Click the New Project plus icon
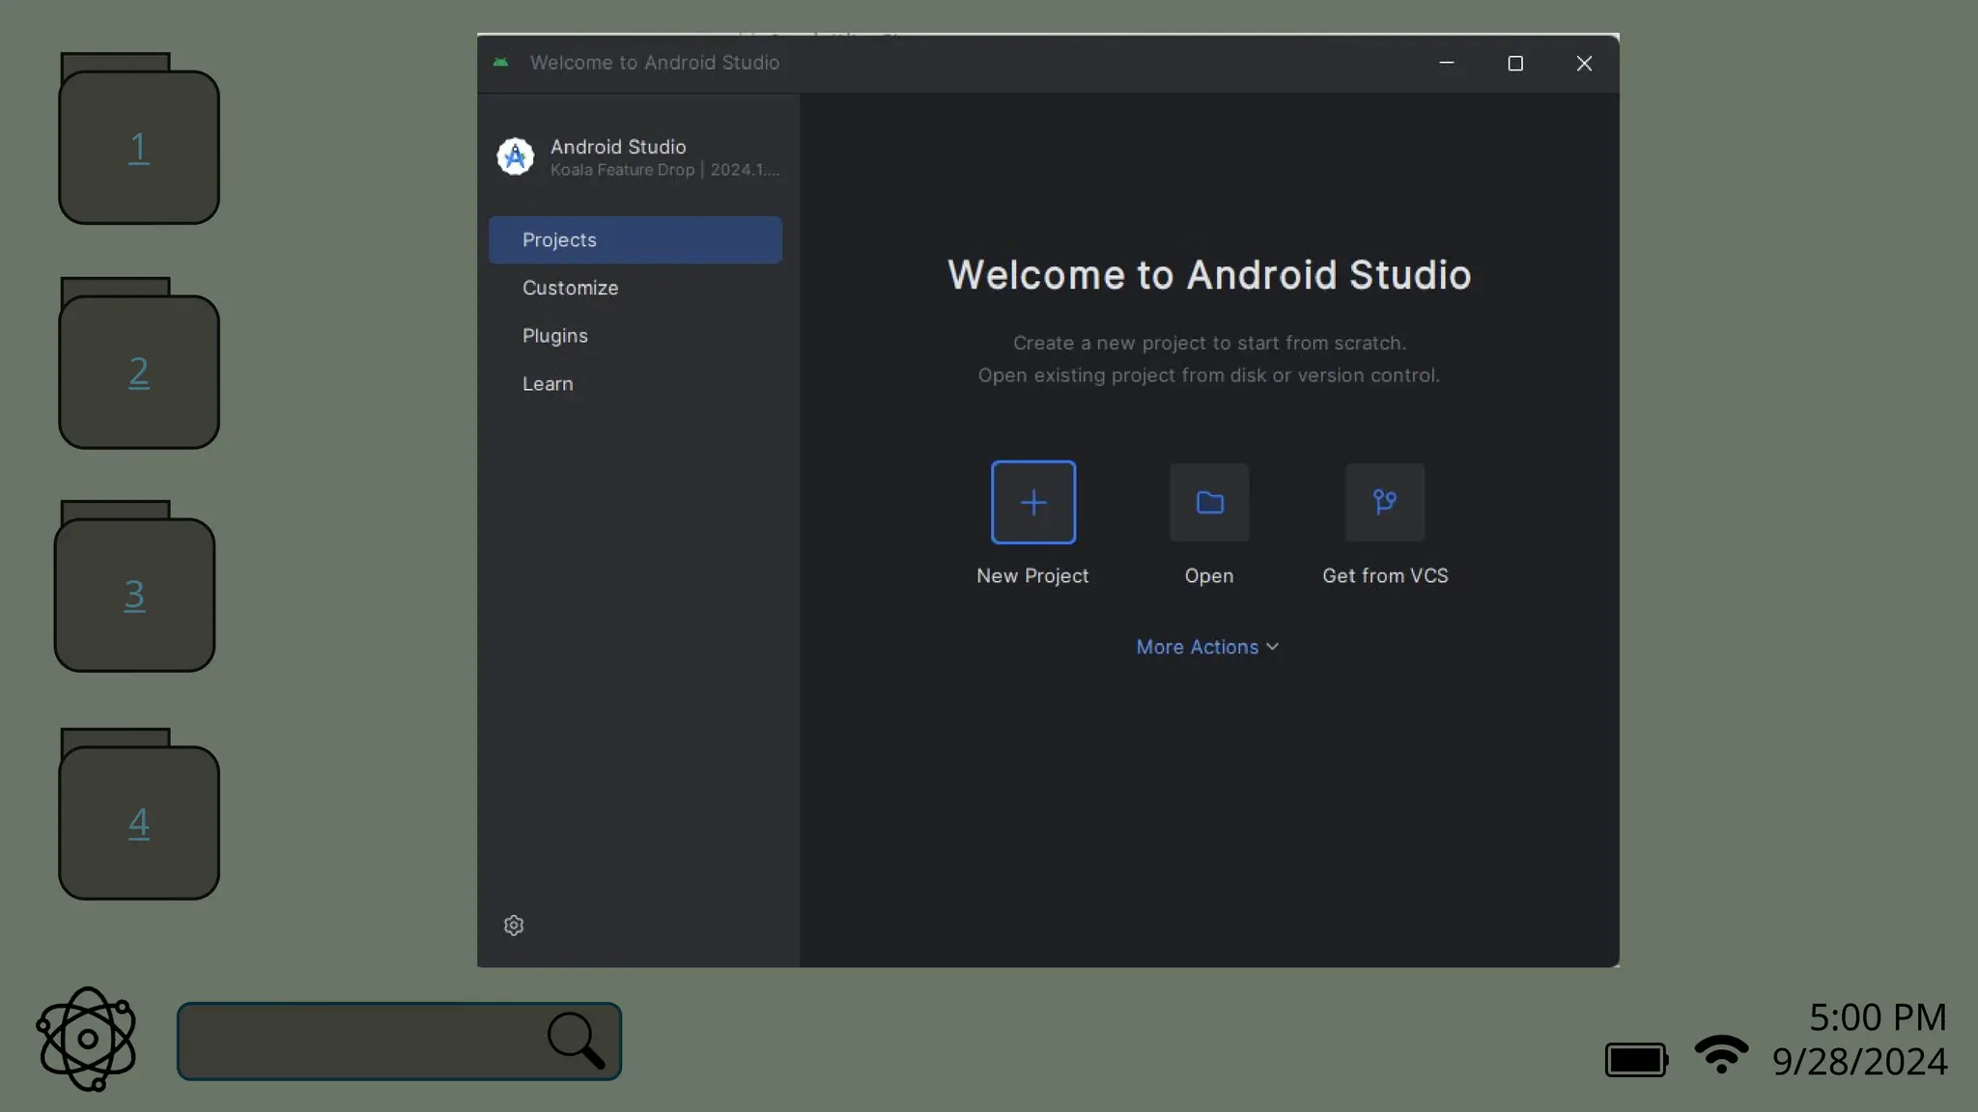The height and width of the screenshot is (1112, 1978). click(1032, 502)
